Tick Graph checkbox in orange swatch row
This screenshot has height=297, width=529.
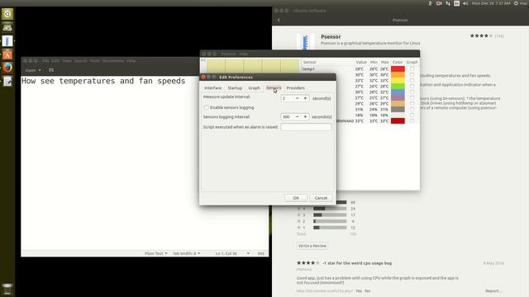(x=412, y=75)
